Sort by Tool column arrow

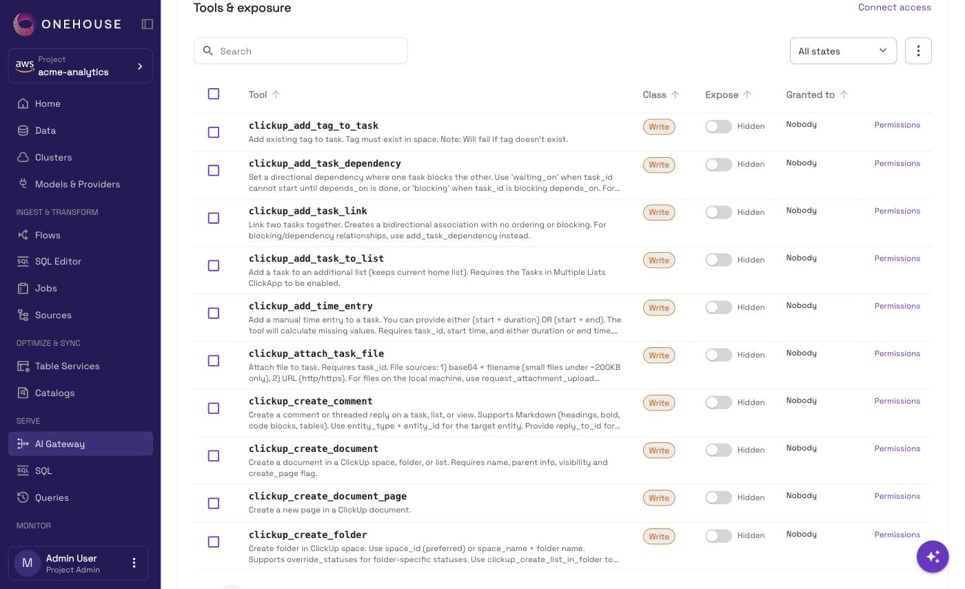pyautogui.click(x=276, y=94)
